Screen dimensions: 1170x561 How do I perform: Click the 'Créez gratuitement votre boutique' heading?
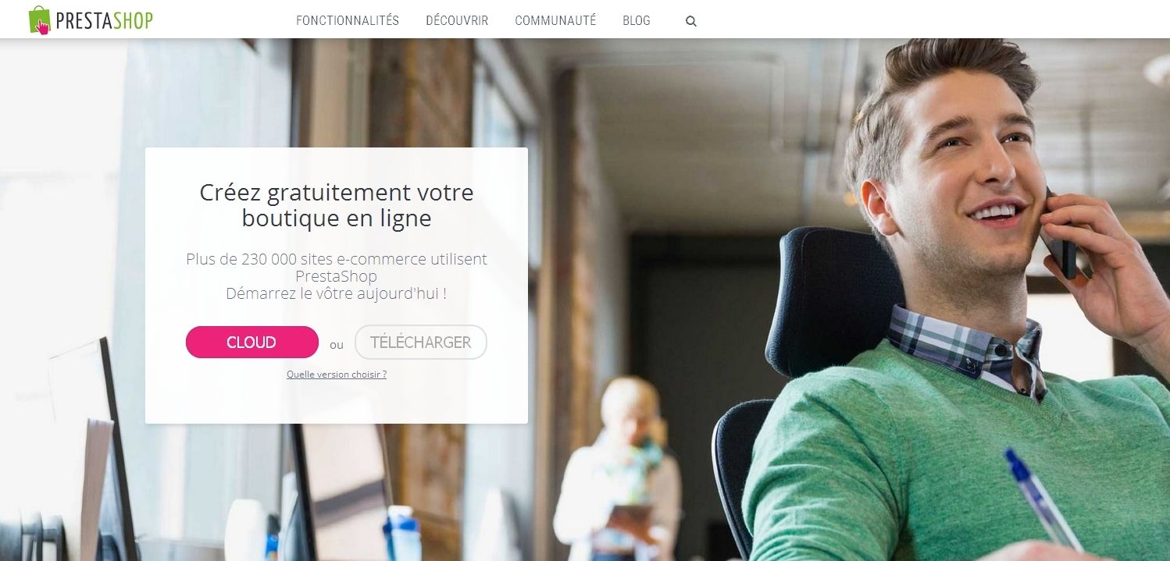tap(337, 204)
